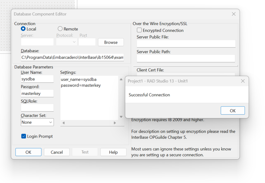The height and width of the screenshot is (183, 265).
Task: Cancel the Database Component Editor
Action: (57, 152)
